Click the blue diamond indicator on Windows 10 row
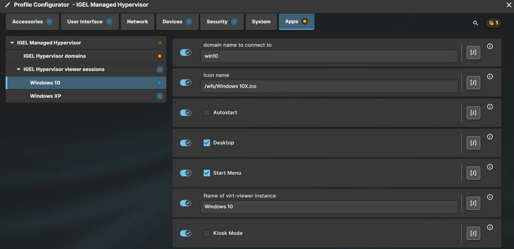The width and height of the screenshot is (514, 249). [x=160, y=83]
